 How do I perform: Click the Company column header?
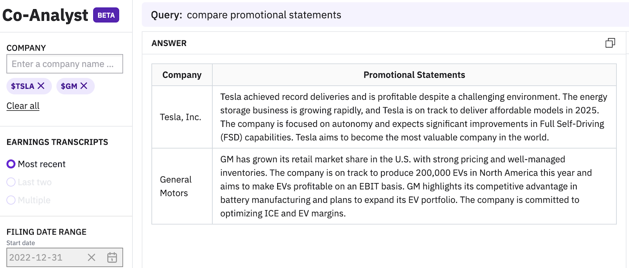pos(182,75)
